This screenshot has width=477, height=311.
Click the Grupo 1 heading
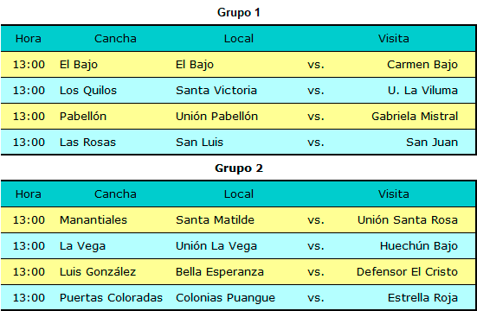click(239, 13)
